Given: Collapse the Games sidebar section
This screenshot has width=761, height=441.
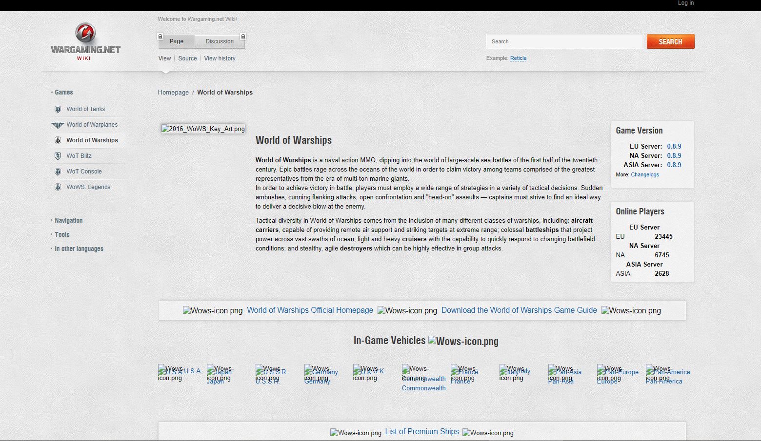Looking at the screenshot, I should 62,92.
